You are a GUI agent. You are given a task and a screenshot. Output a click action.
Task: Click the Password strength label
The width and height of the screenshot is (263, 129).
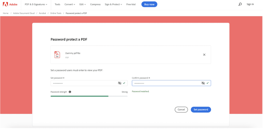click(59, 92)
